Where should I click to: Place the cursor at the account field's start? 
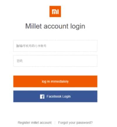tap(17, 46)
